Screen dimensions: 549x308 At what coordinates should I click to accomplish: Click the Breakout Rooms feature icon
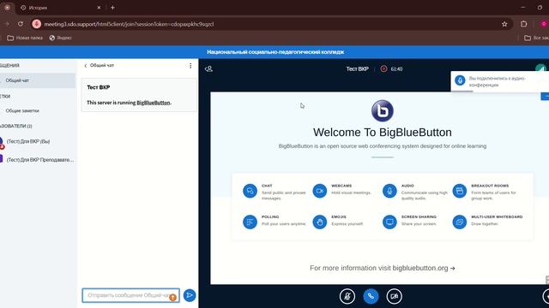coord(460,191)
